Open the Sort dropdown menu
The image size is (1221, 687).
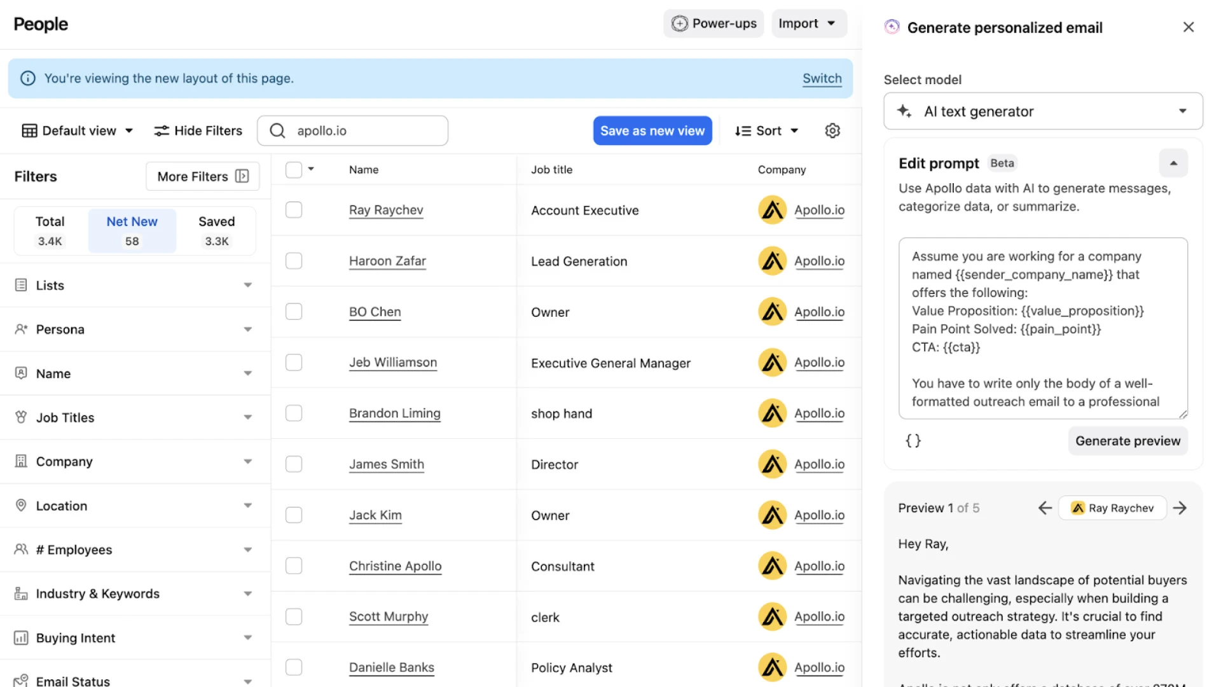[767, 130]
